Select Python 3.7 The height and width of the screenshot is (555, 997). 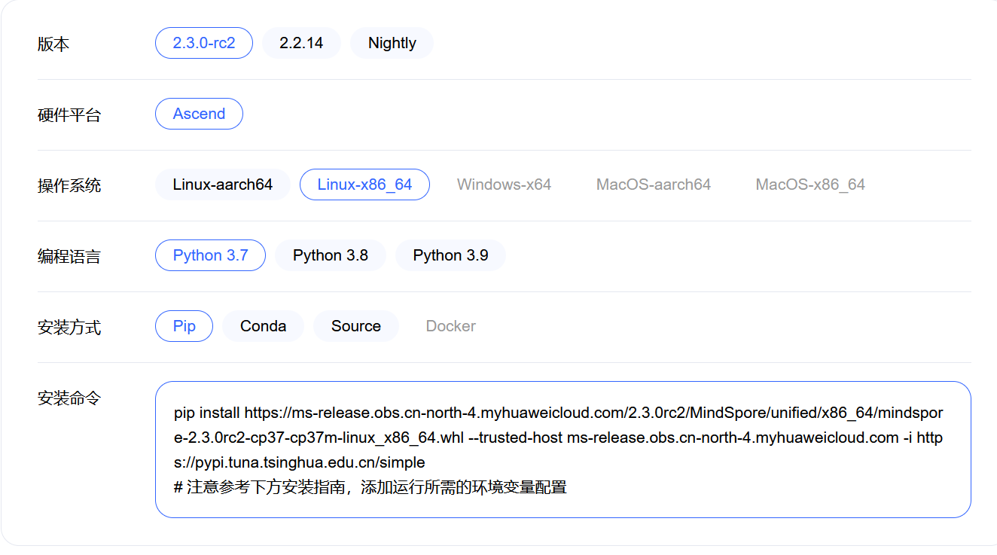point(209,255)
